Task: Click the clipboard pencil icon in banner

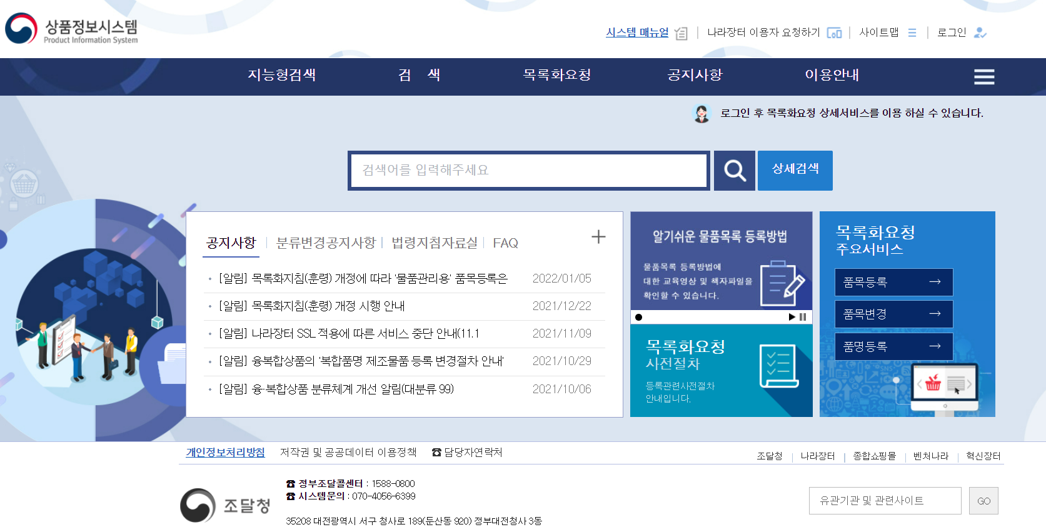Action: pos(782,284)
